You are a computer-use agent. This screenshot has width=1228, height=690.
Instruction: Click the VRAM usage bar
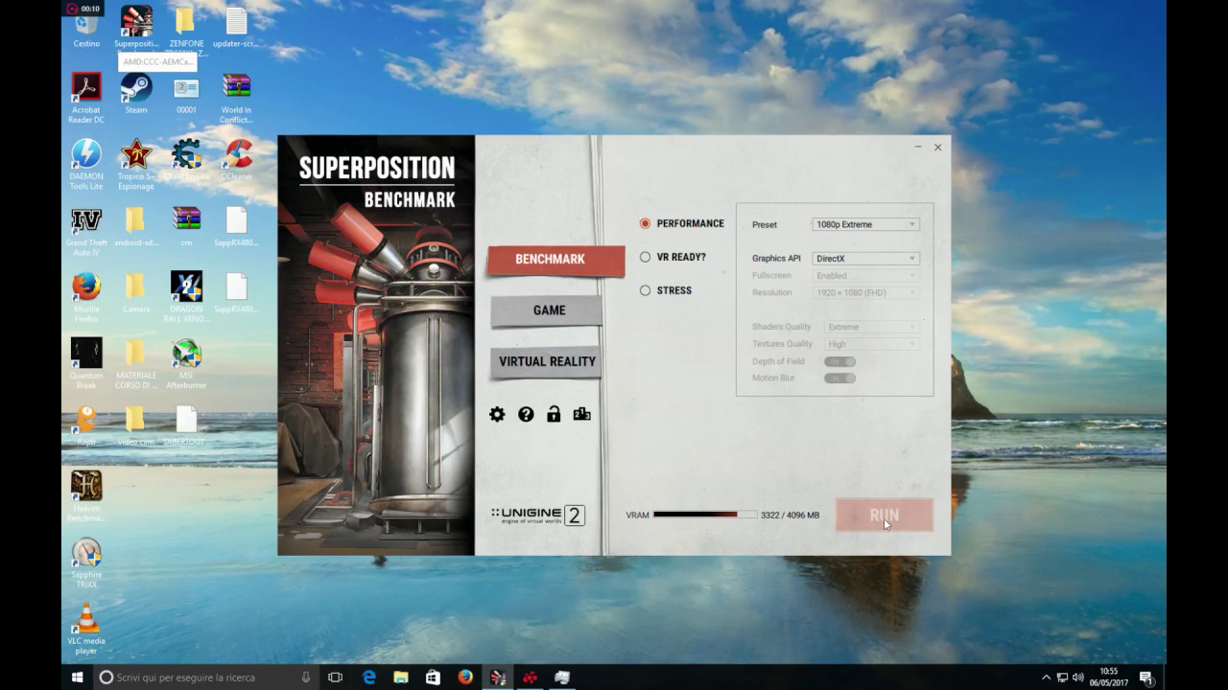[705, 515]
